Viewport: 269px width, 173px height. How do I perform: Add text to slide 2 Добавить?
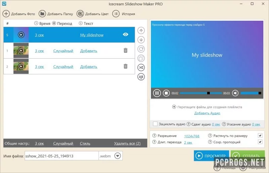click(x=89, y=67)
